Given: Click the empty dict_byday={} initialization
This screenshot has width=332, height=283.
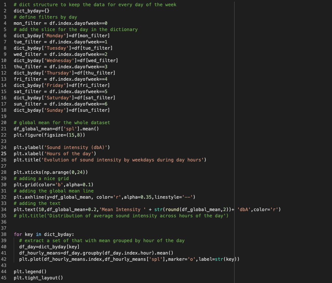Looking at the screenshot, I should click(x=31, y=11).
